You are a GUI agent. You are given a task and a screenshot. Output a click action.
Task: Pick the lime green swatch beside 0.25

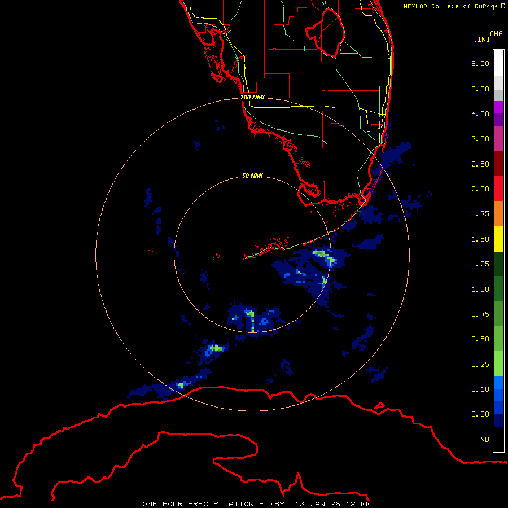click(498, 364)
